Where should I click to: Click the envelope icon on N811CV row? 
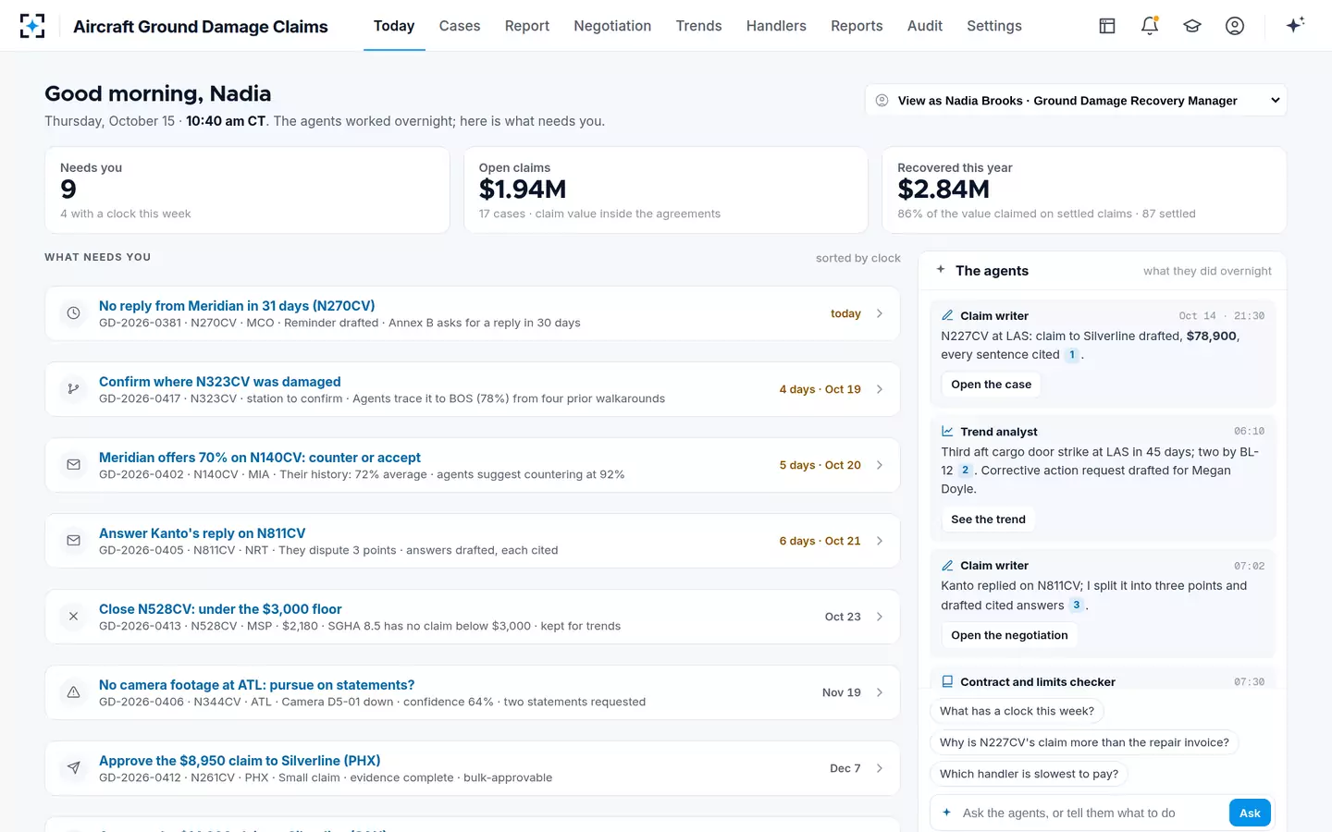pyautogui.click(x=73, y=541)
